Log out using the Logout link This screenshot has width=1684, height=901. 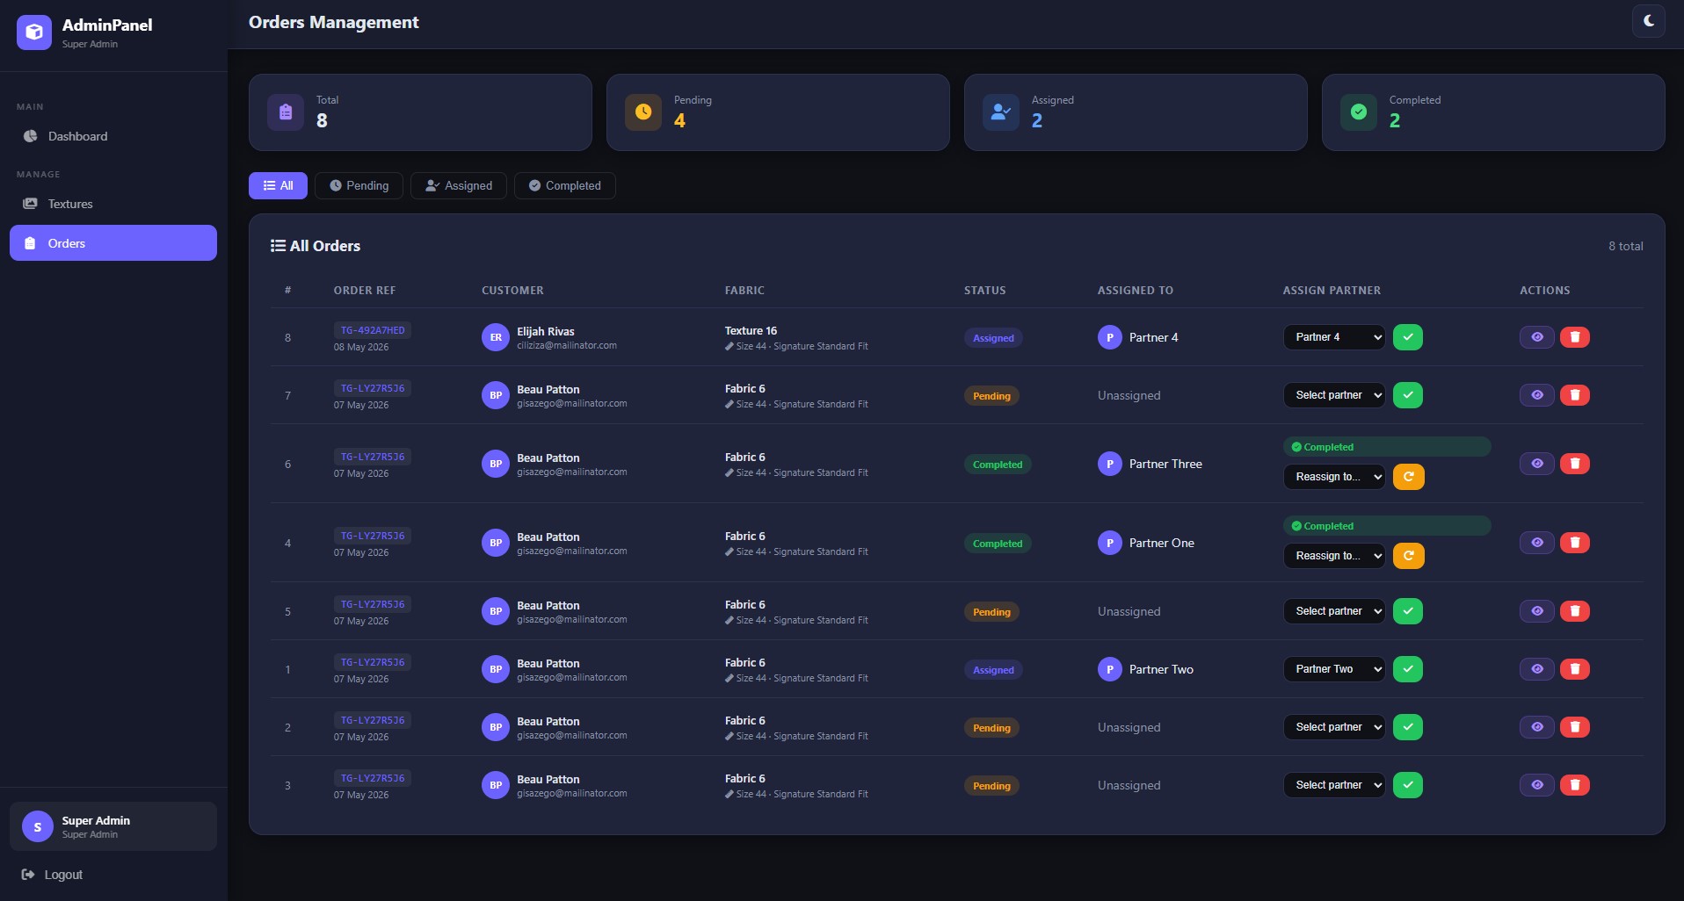(x=52, y=875)
